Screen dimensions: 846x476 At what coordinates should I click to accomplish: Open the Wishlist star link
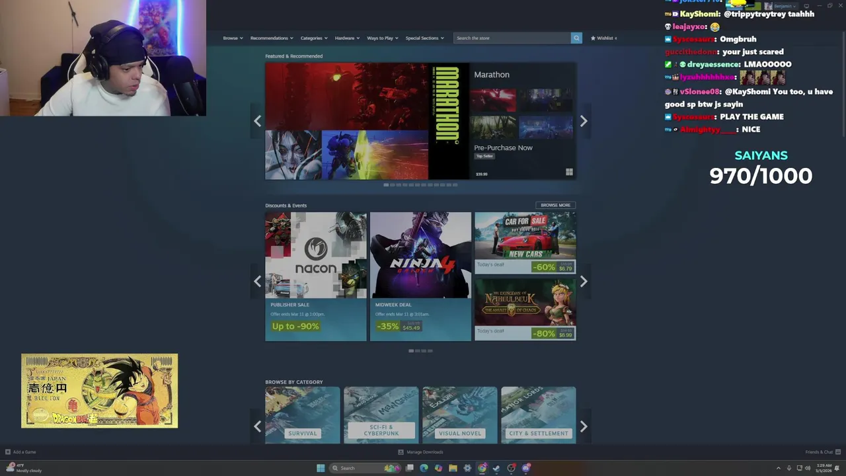pos(593,38)
